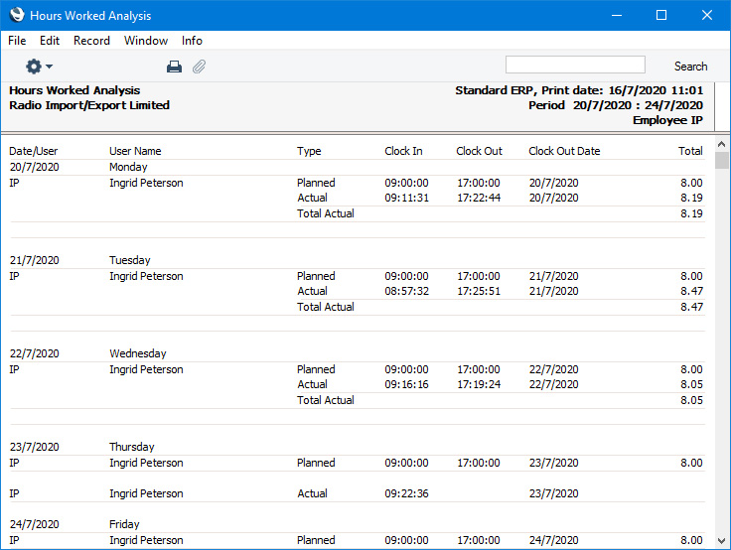
Task: Click scrollbar down arrow
Action: [722, 541]
